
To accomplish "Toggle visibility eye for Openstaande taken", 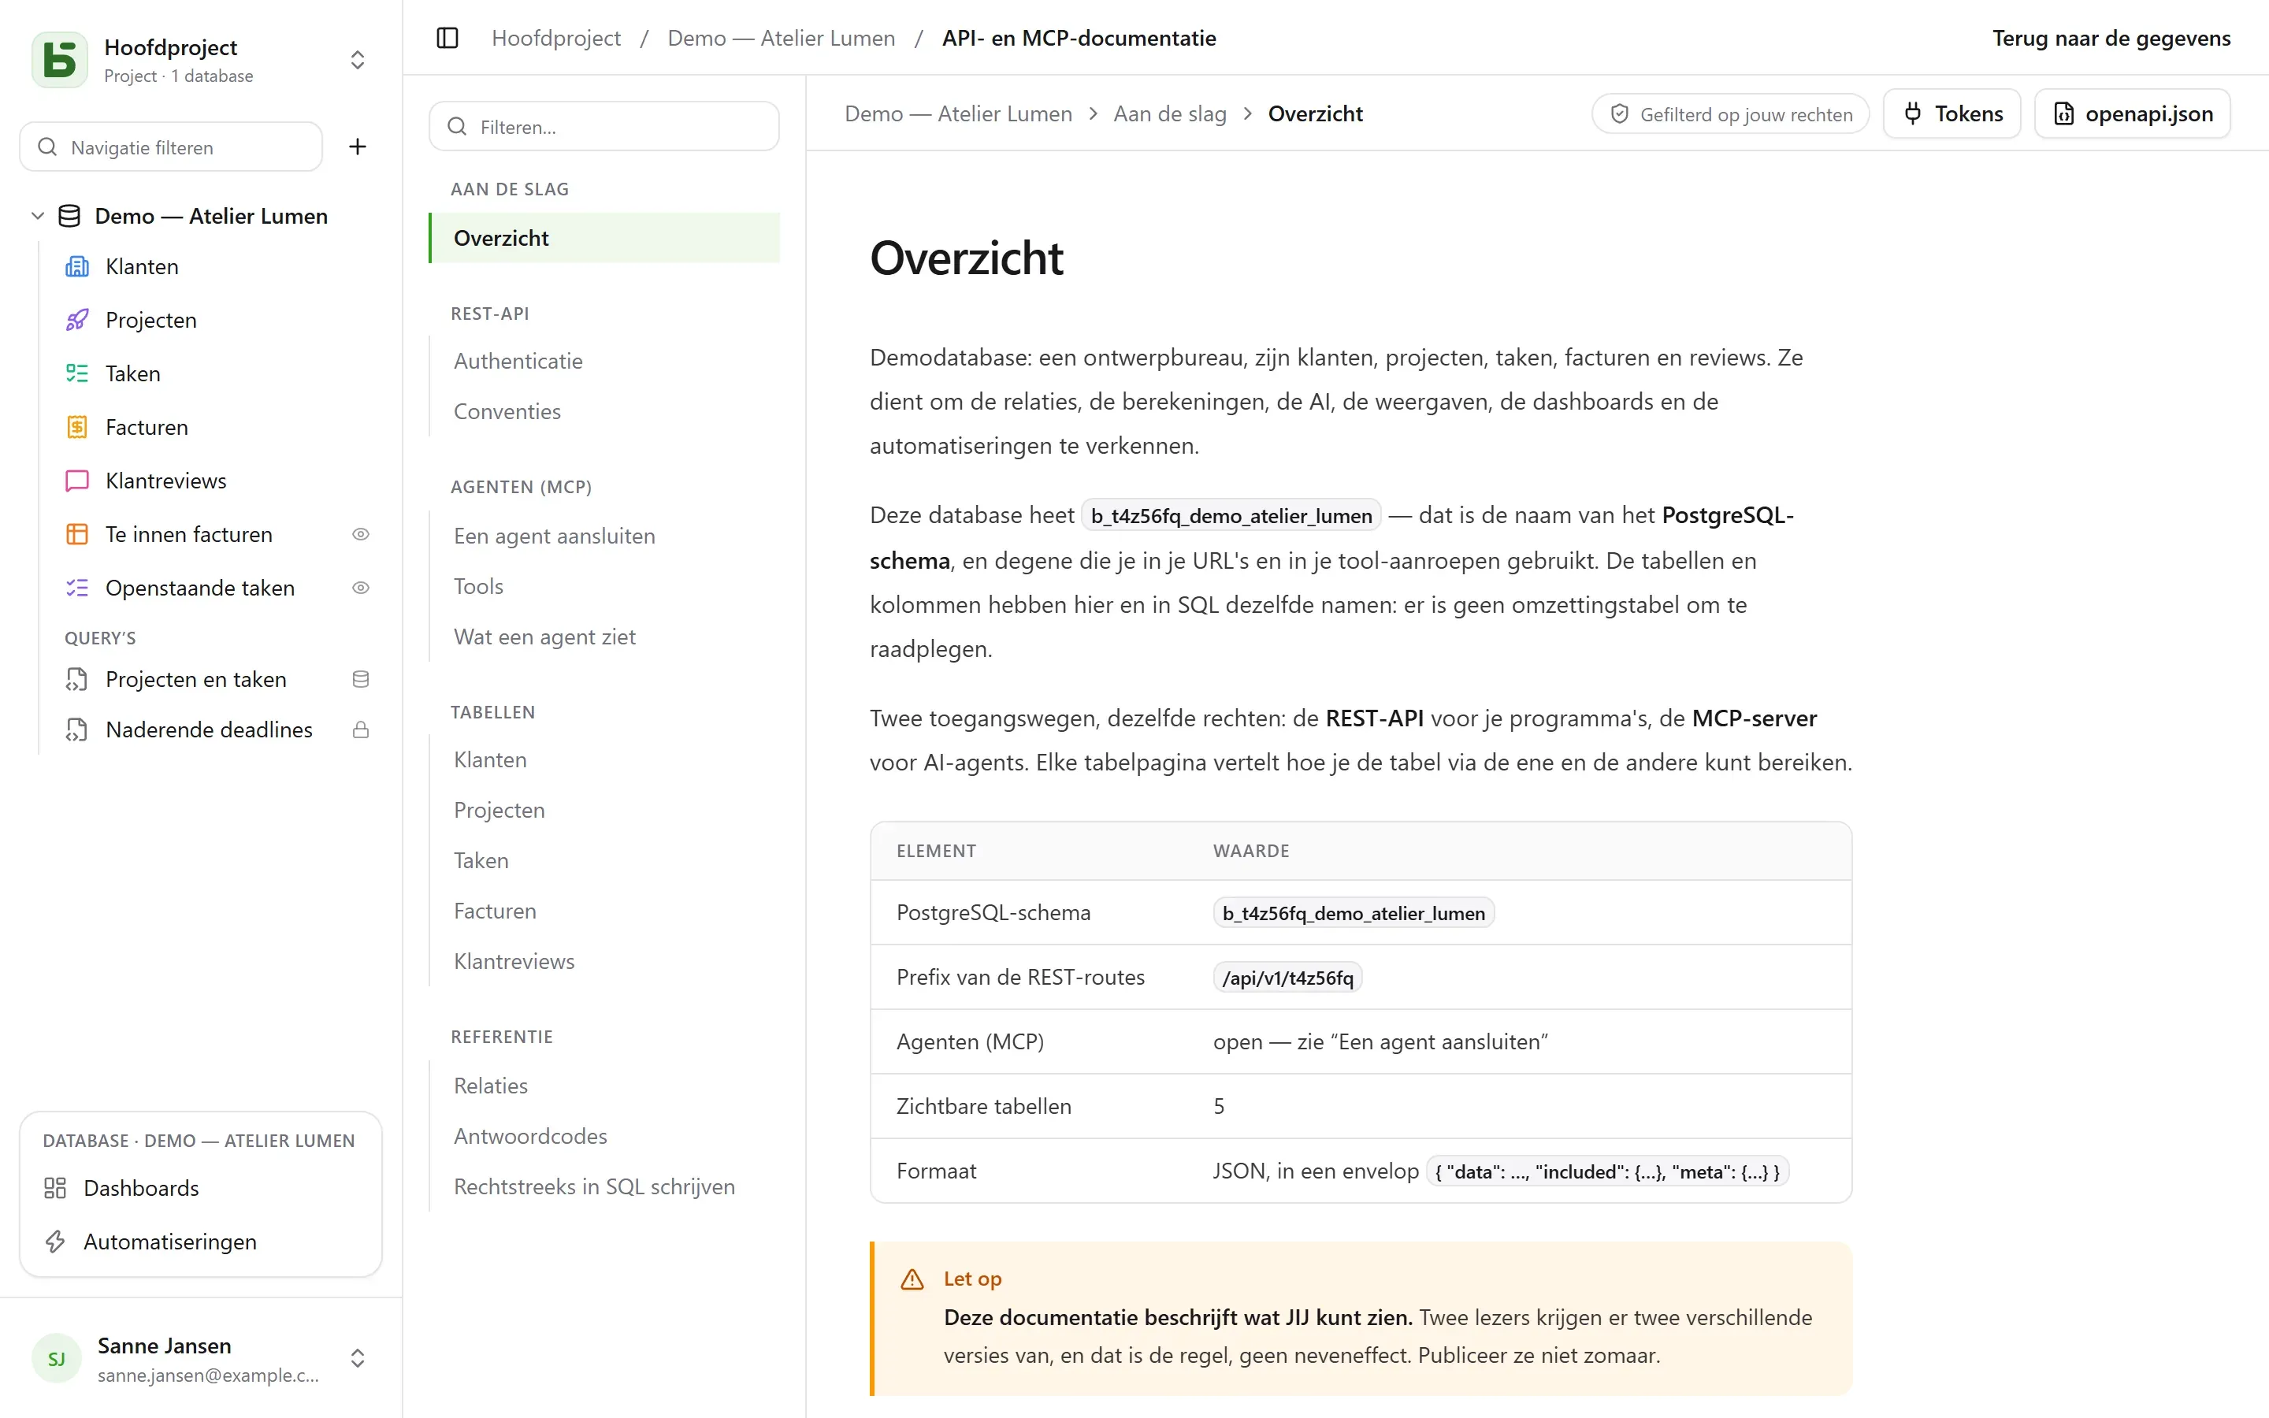I will [360, 588].
